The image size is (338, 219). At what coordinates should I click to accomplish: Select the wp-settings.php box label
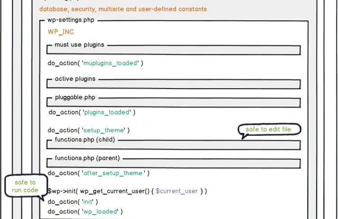click(x=71, y=20)
